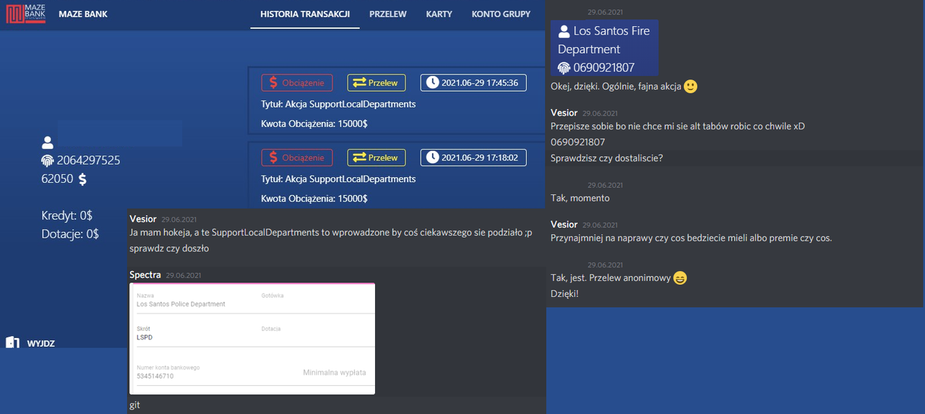Click the balance value 62050
925x414 pixels.
click(57, 178)
